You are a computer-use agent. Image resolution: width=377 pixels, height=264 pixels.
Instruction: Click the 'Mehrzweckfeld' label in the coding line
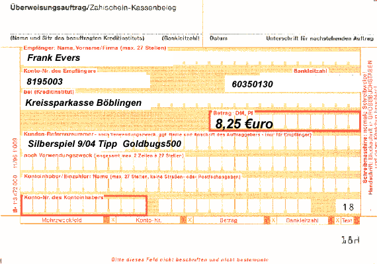[x=62, y=220]
